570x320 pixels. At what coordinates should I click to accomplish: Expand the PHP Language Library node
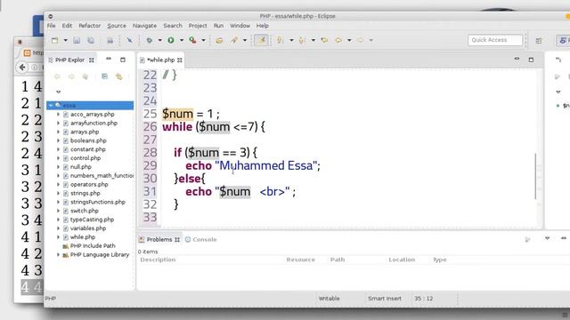click(58, 255)
